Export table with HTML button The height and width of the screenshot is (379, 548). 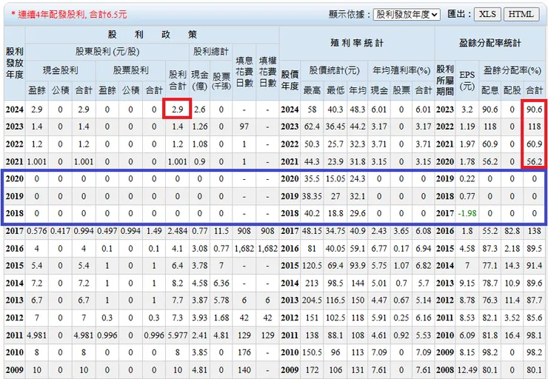click(x=521, y=14)
